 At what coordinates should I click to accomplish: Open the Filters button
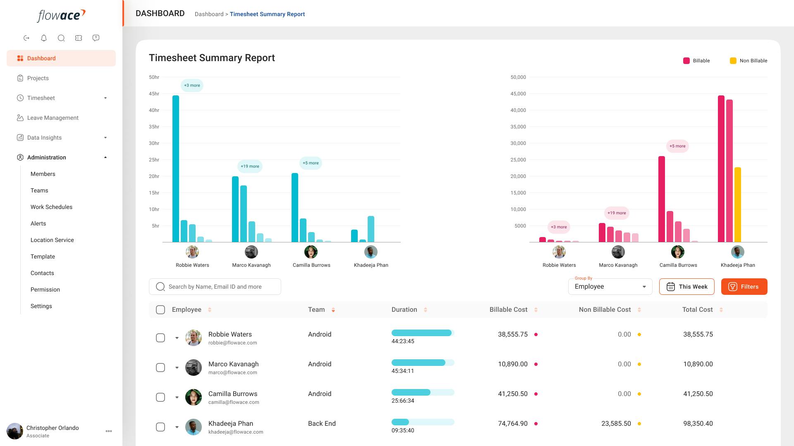(x=744, y=287)
